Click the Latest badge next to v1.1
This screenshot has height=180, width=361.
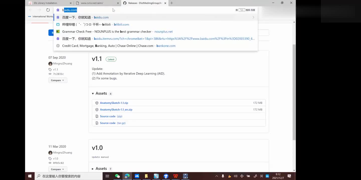click(111, 59)
